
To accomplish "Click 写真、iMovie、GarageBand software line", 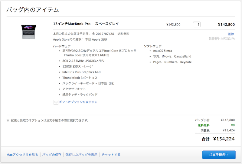I will click(172, 56).
